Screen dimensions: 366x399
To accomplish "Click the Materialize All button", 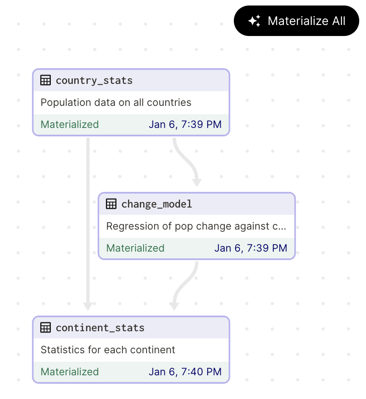I will (297, 21).
